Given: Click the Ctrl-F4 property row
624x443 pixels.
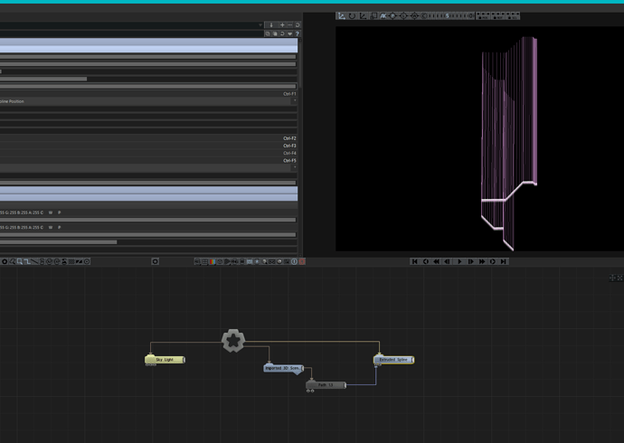Looking at the screenshot, I should coord(148,153).
